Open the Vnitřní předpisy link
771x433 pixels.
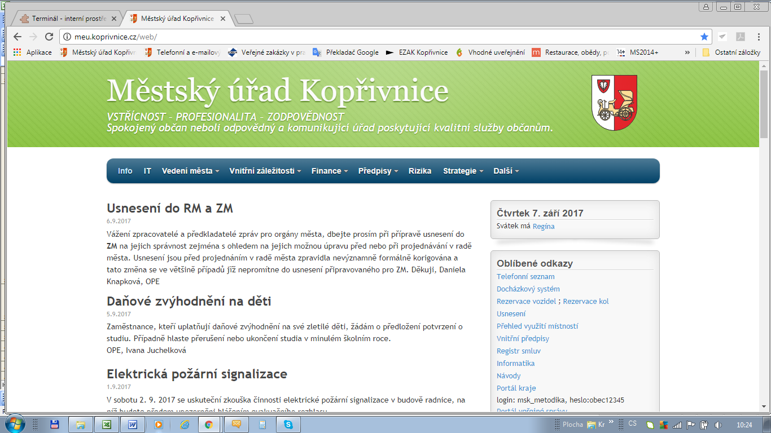coord(523,339)
